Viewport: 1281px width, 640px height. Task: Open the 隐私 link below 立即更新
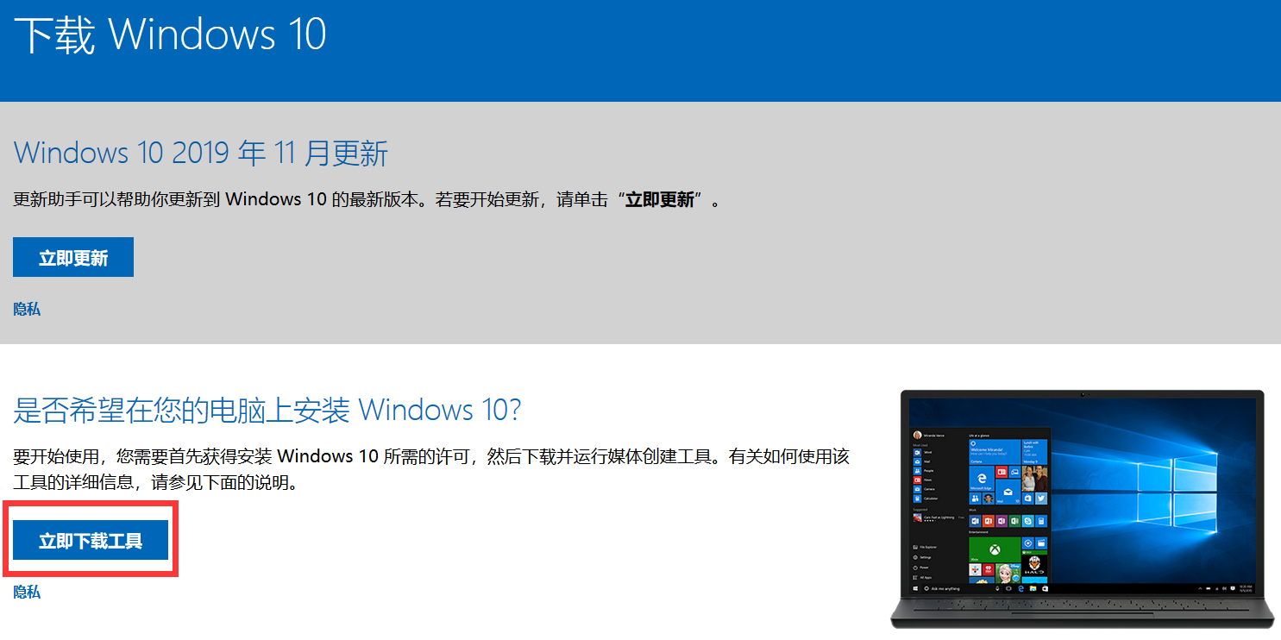coord(27,309)
